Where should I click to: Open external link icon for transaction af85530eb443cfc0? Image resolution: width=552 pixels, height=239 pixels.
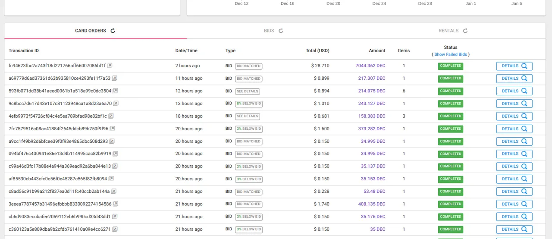click(x=111, y=179)
